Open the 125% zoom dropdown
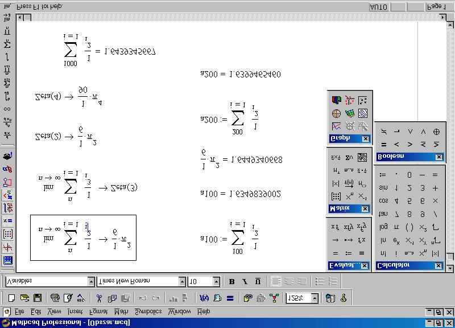455x328 pixels. tap(315, 298)
